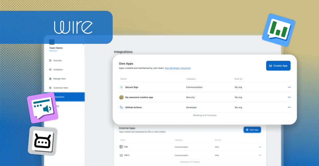Open Manage Team in the sidebar
This screenshot has width=319, height=166.
point(59,79)
